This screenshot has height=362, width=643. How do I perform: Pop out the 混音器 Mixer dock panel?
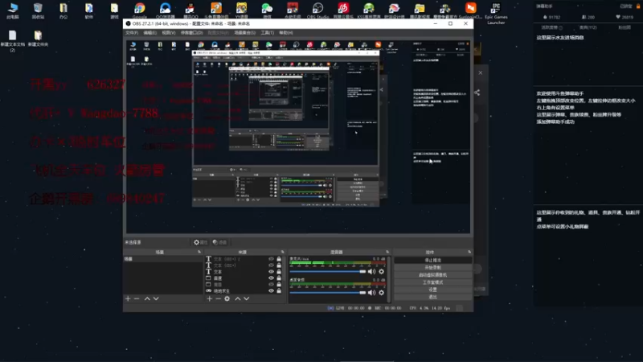click(x=387, y=252)
